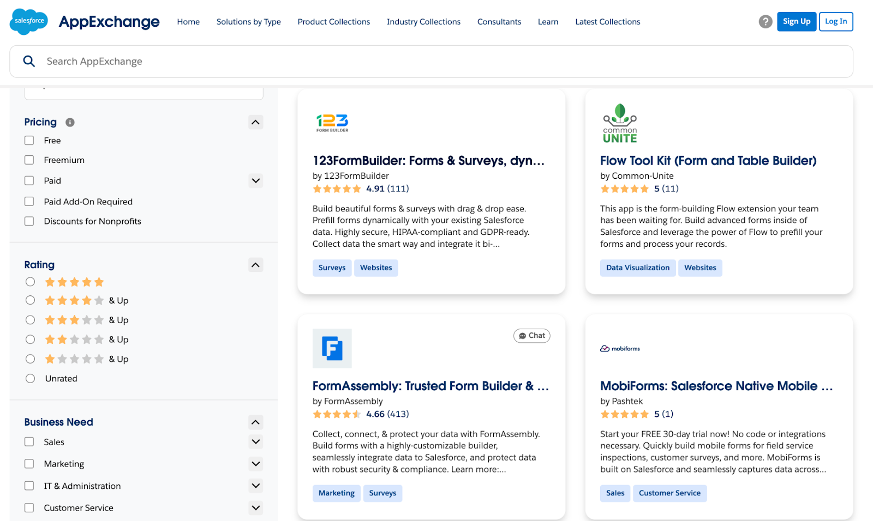The height and width of the screenshot is (521, 873).
Task: Check the Free pricing filter
Action: coord(29,141)
